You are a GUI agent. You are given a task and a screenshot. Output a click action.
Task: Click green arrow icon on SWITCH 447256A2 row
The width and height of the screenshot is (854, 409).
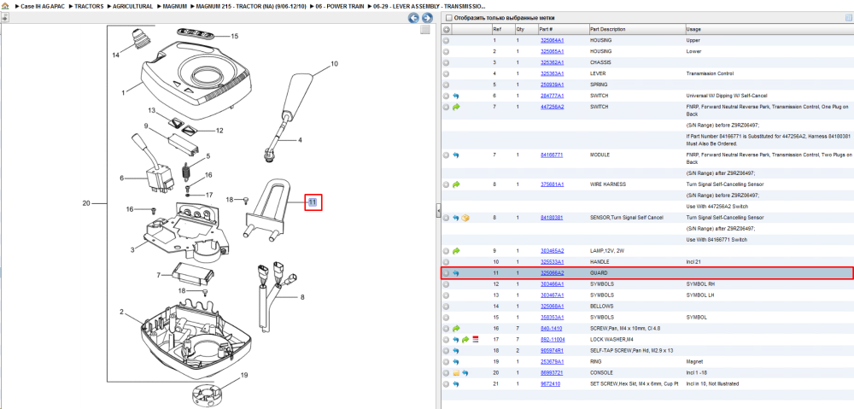pos(456,107)
